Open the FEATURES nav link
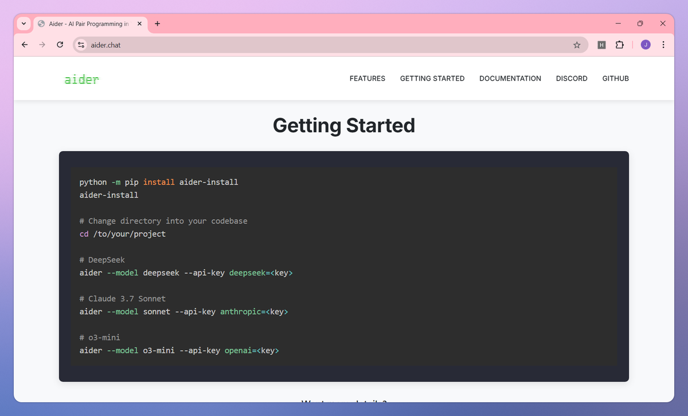Image resolution: width=688 pixels, height=416 pixels. tap(368, 78)
